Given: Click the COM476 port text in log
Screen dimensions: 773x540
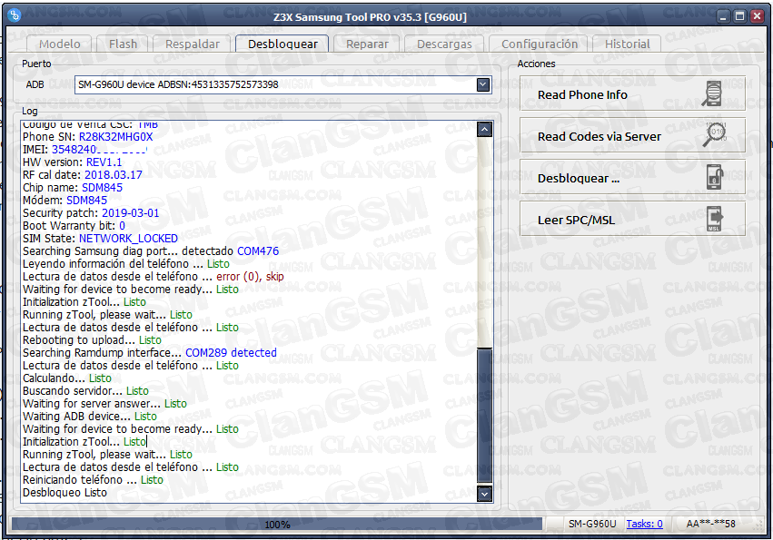Looking at the screenshot, I should pos(258,251).
